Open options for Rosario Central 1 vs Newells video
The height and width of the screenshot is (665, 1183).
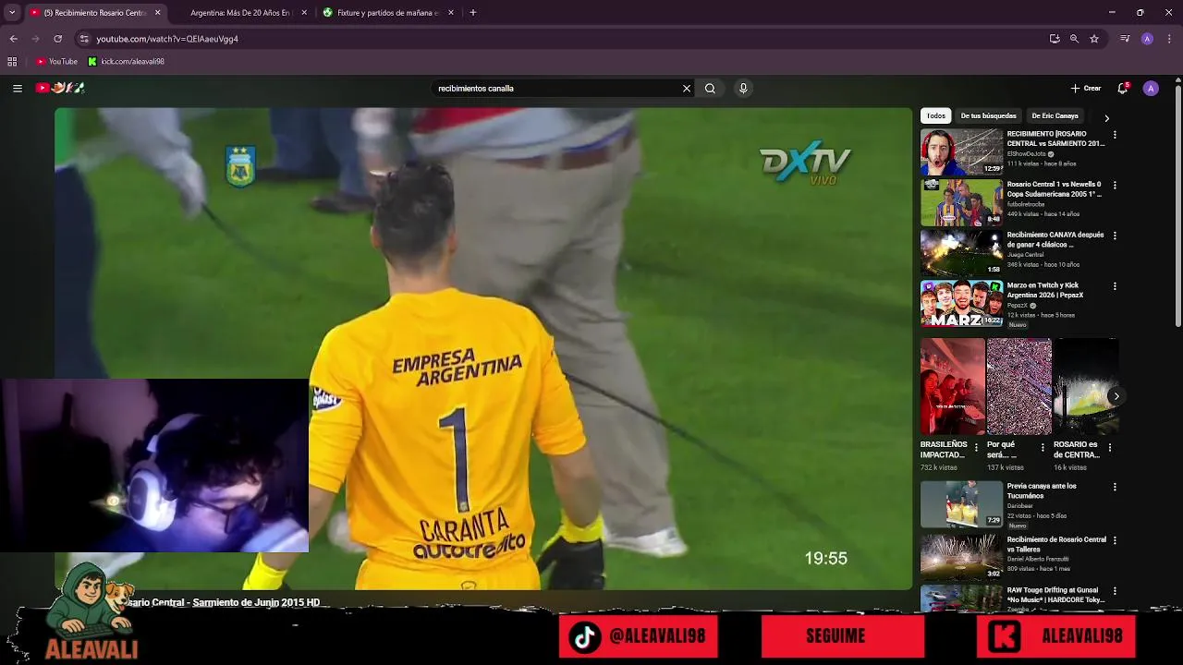(x=1115, y=185)
